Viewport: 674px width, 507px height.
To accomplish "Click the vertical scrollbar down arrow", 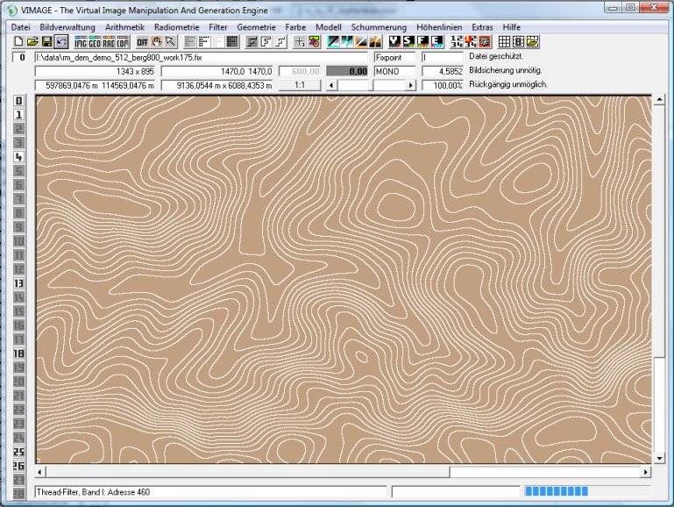I will coord(658,457).
